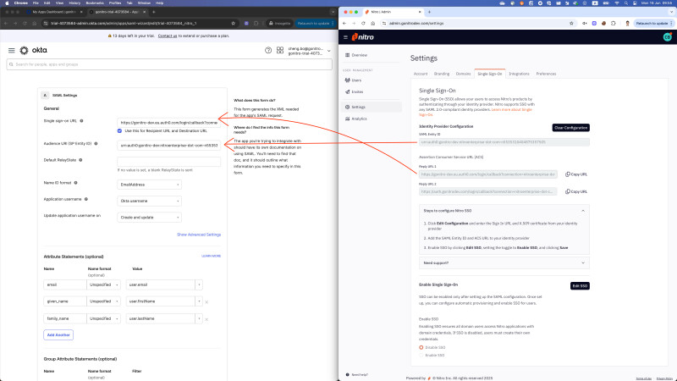Open the CB user avatar in Nitro
This screenshot has width=677, height=381.
tap(668, 37)
